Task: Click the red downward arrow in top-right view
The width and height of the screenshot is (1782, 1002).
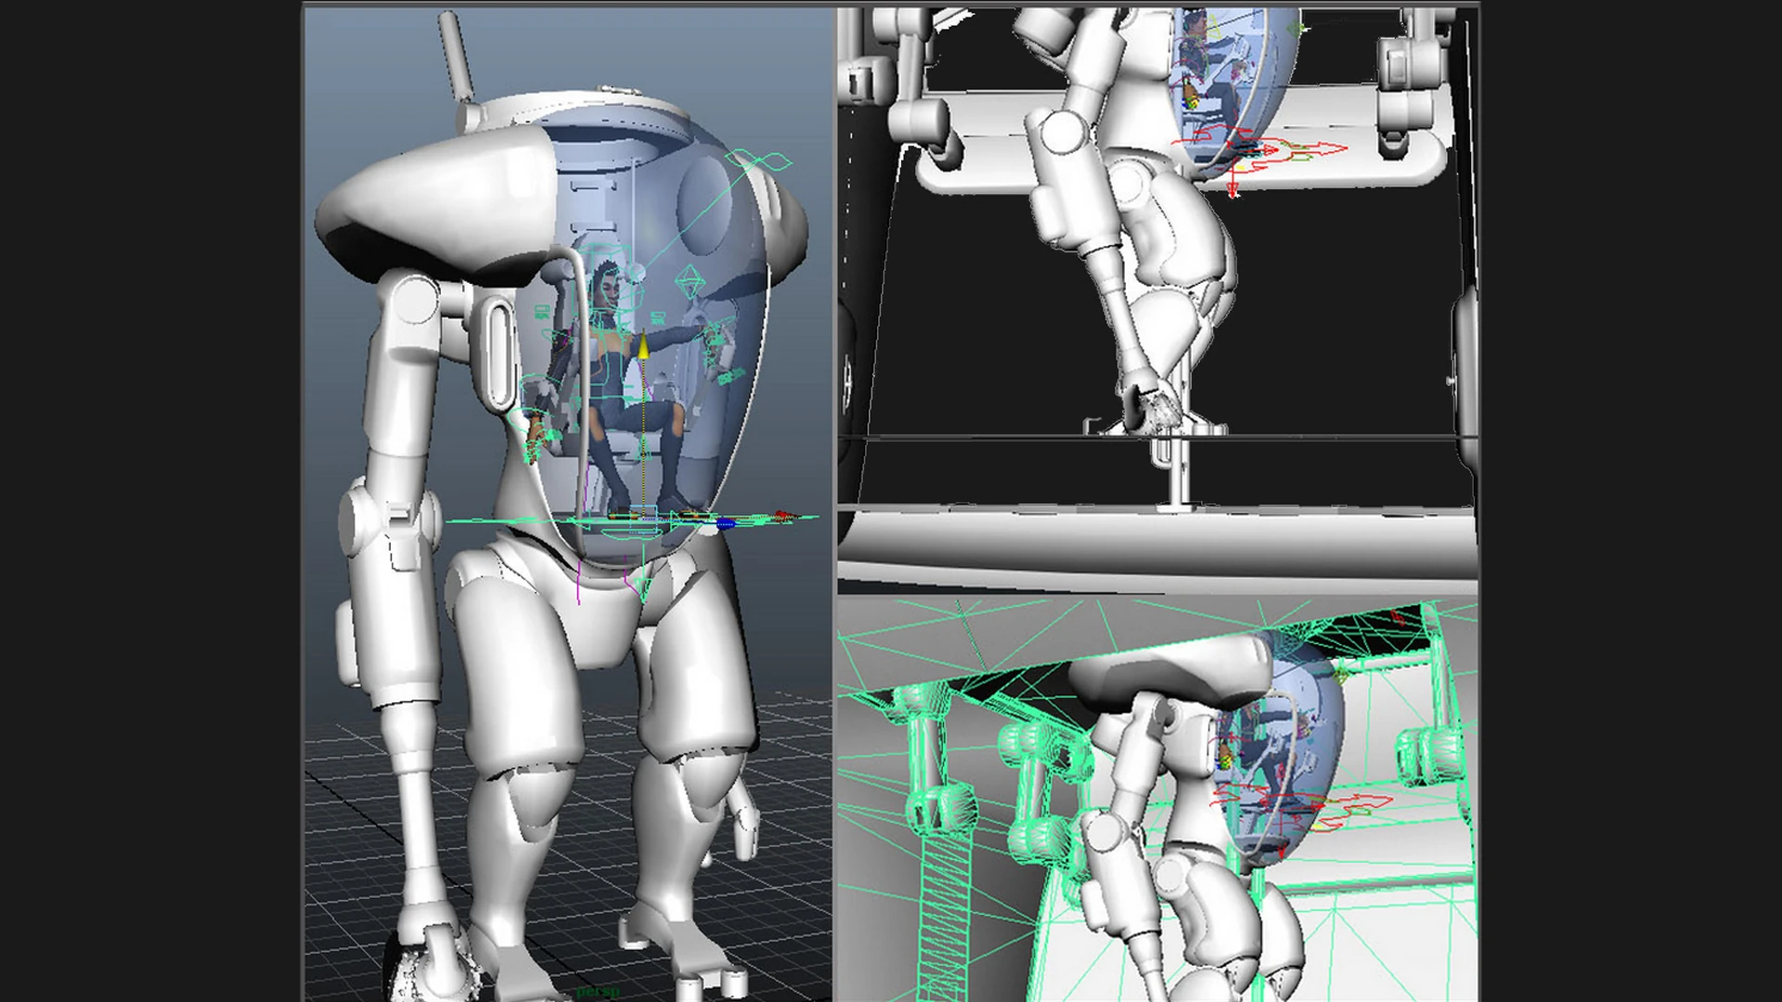Action: [x=1233, y=190]
